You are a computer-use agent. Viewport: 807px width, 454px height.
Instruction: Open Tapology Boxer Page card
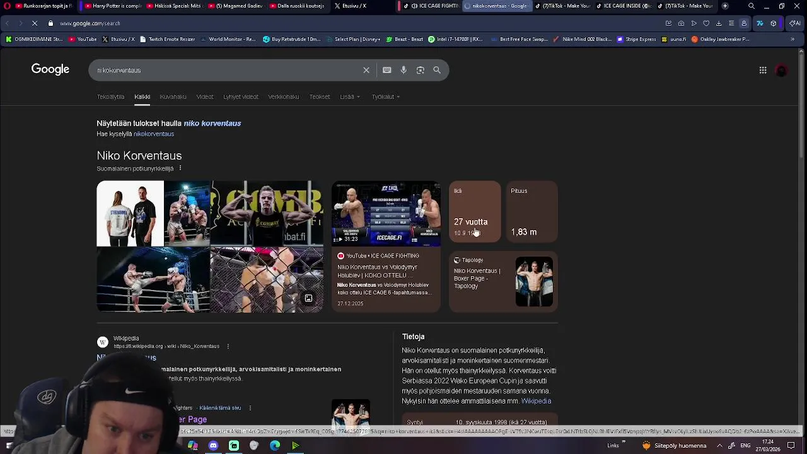(503, 282)
